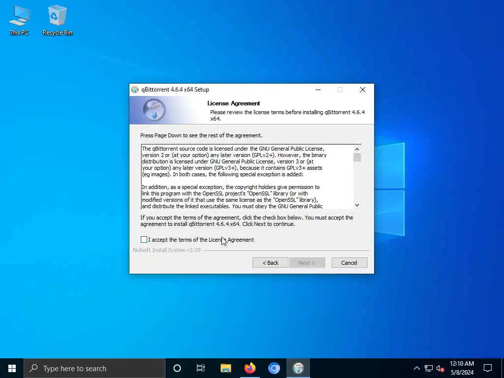Click the license scrollbar down arrow
The width and height of the screenshot is (504, 378).
[357, 205]
